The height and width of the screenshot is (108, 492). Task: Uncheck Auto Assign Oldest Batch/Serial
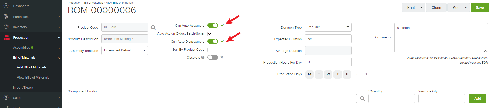click(210, 34)
